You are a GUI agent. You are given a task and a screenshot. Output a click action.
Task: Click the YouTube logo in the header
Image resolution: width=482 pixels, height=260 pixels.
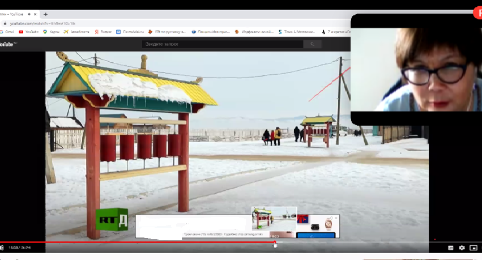tap(8, 44)
